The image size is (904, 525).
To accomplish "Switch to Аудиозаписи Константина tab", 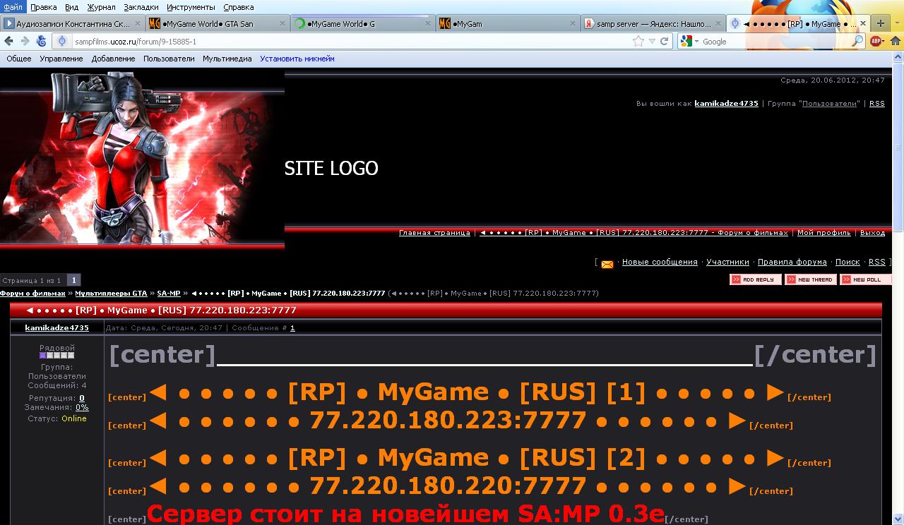I will (73, 24).
